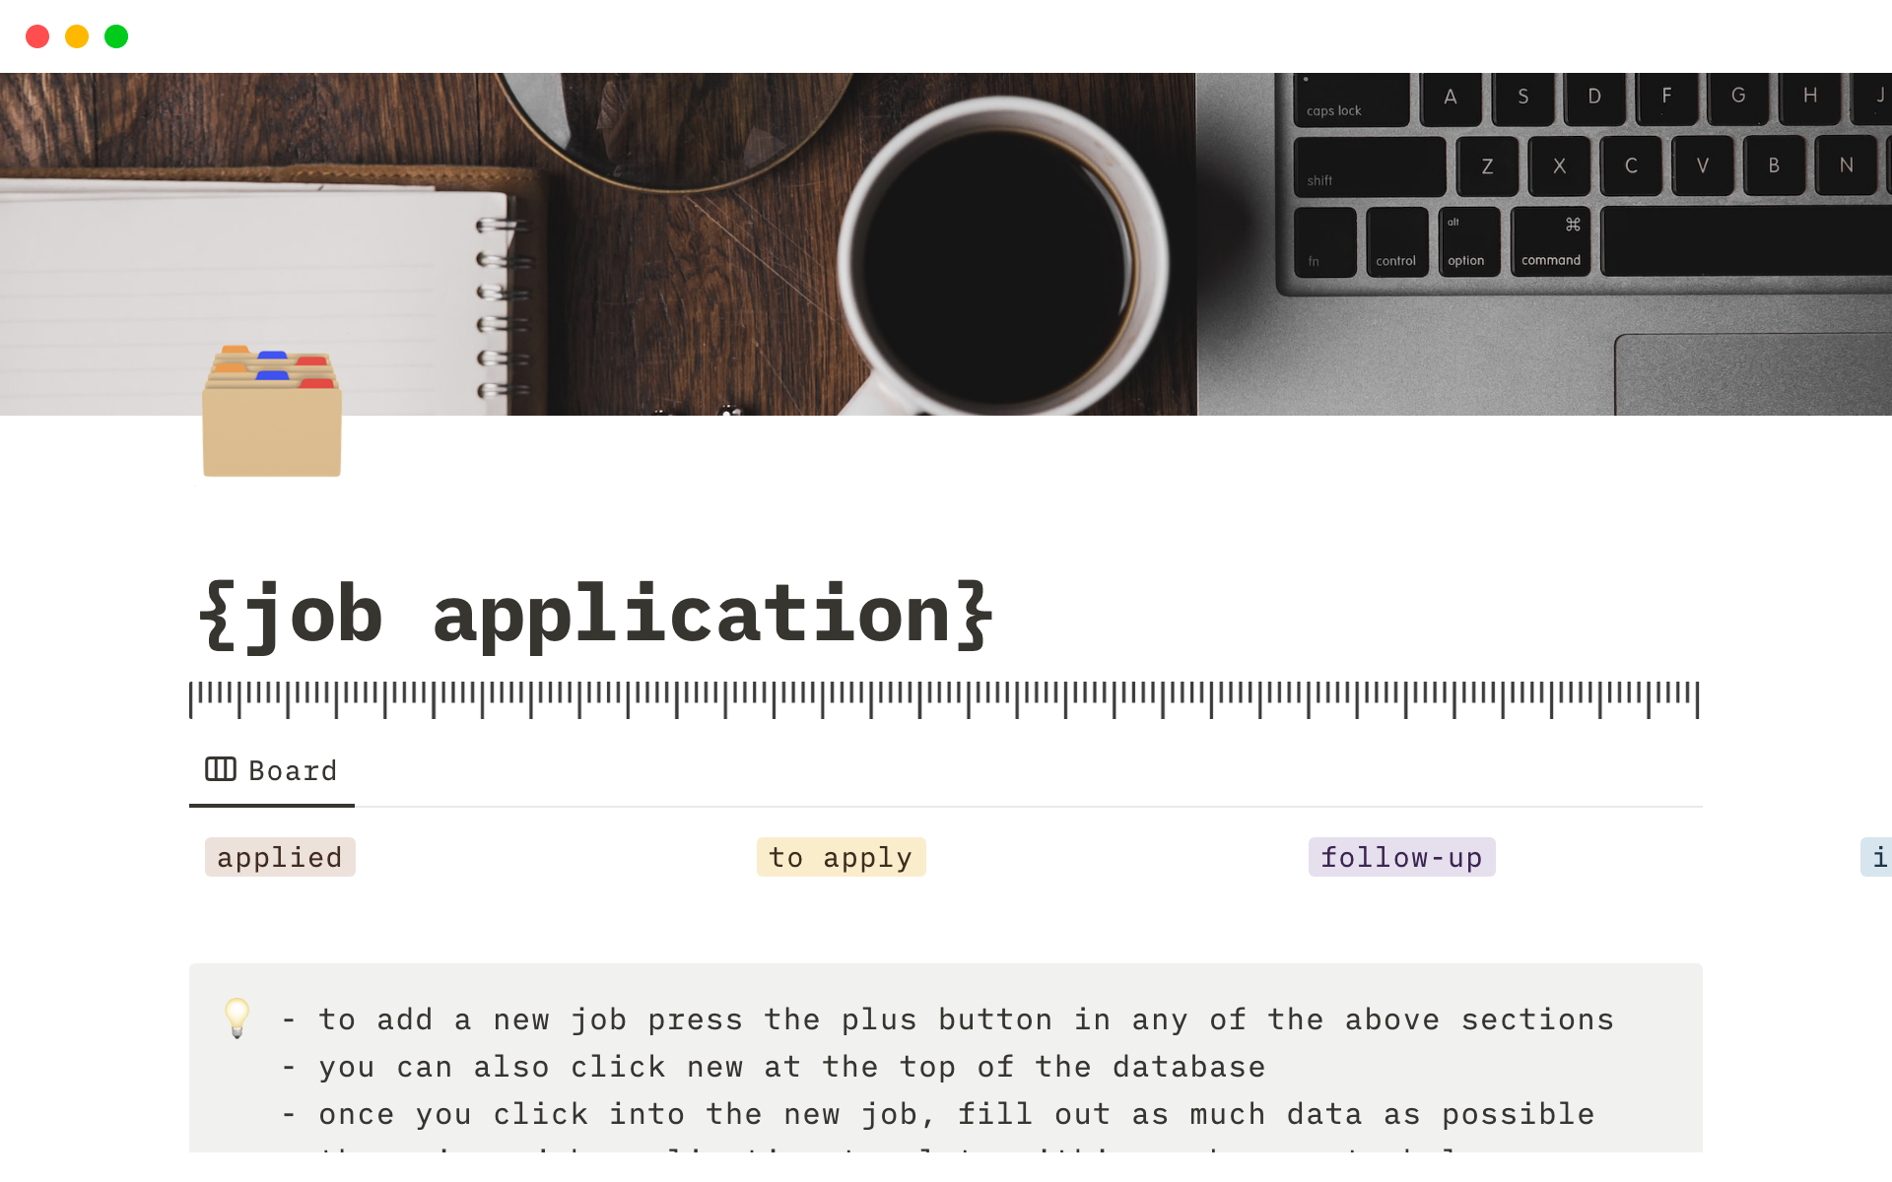Image resolution: width=1892 pixels, height=1182 pixels.
Task: Toggle visibility of 'applied' board column
Action: click(279, 858)
